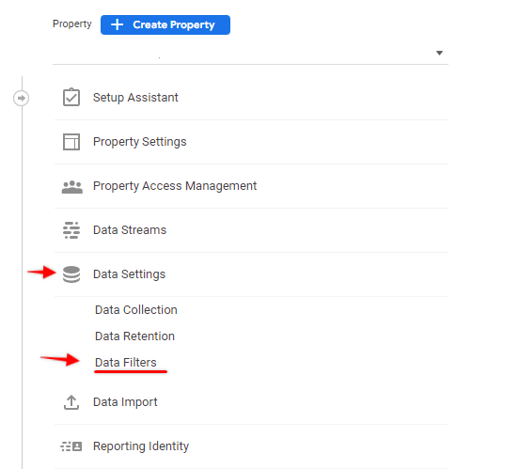
Task: Click the Reporting Identity icon
Action: click(x=71, y=446)
